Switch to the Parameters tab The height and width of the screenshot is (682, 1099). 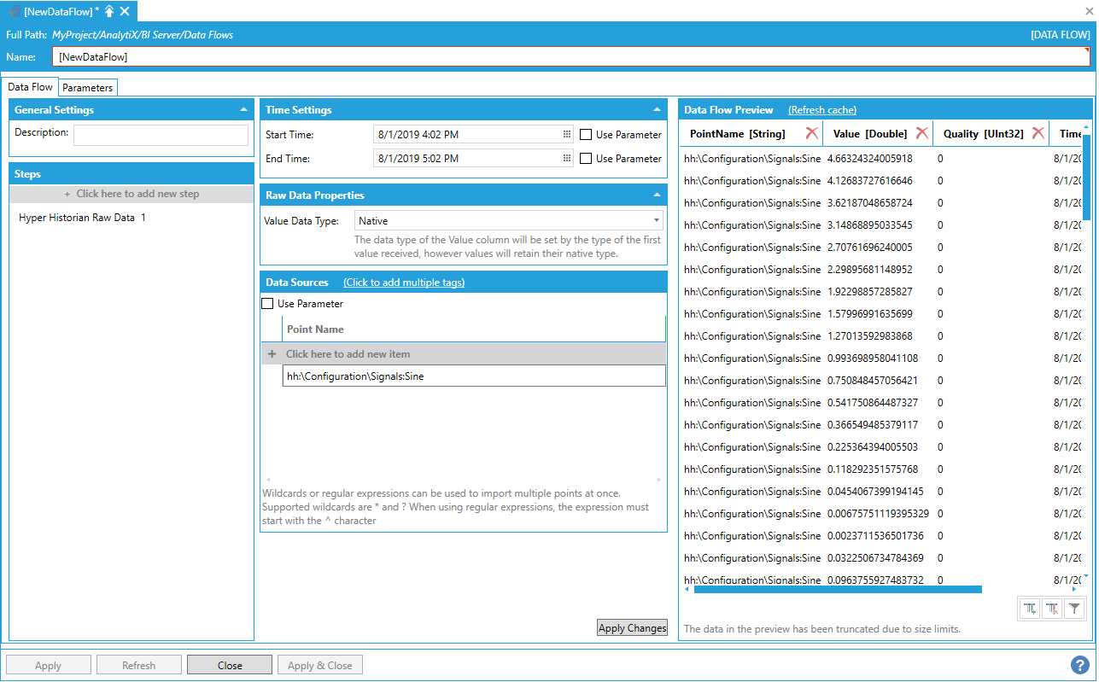click(x=87, y=88)
